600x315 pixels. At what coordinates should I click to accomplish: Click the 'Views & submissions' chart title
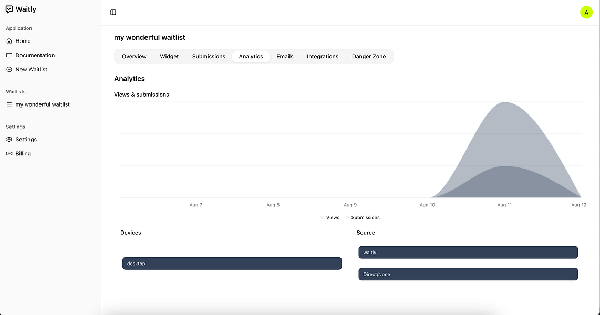tap(141, 94)
